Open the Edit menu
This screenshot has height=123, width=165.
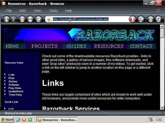22,11
